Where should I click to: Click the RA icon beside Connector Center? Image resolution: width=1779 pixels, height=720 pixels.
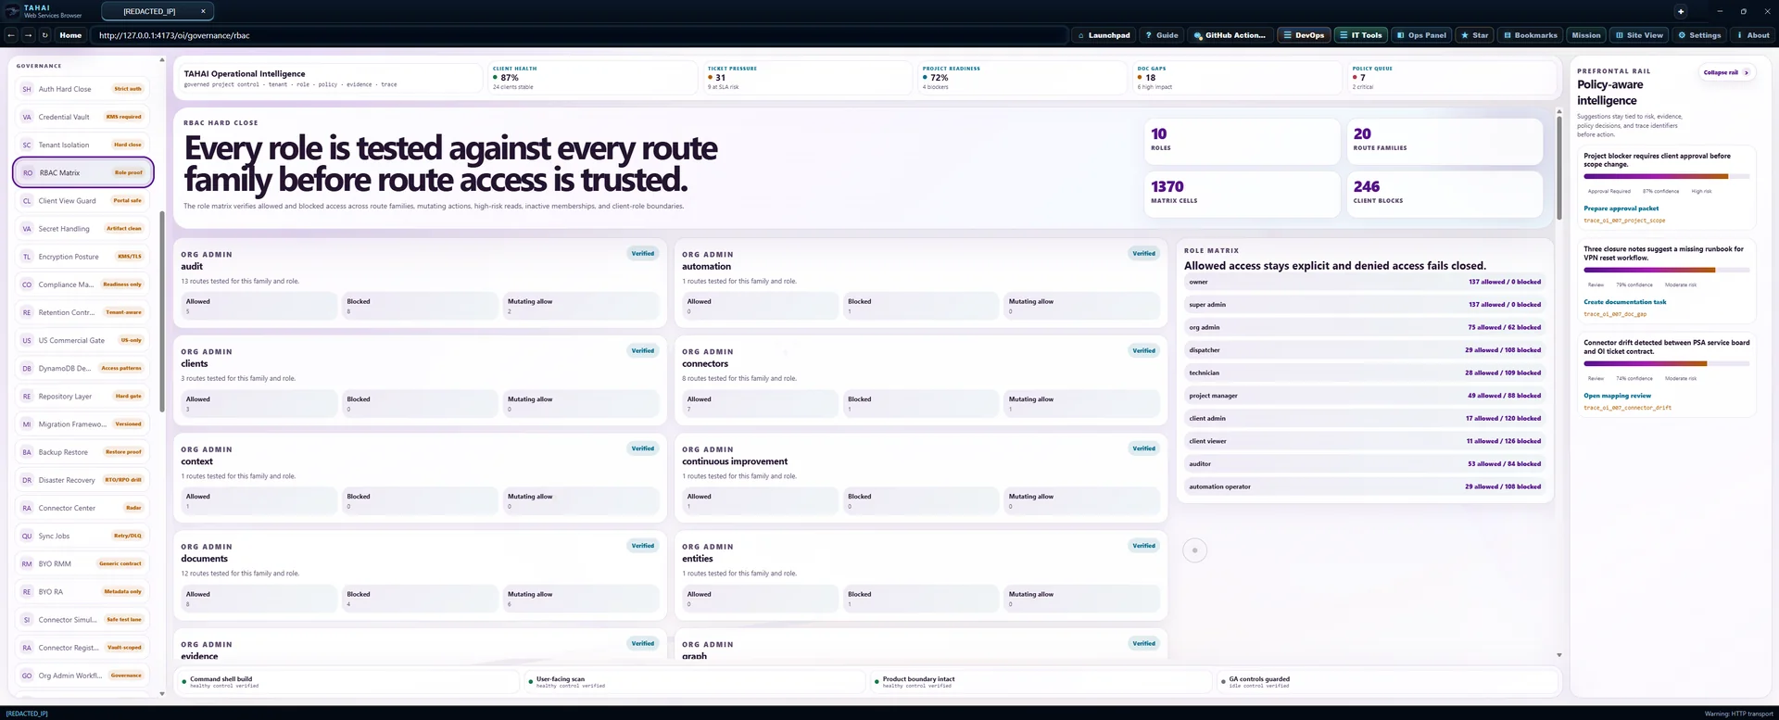(x=27, y=508)
